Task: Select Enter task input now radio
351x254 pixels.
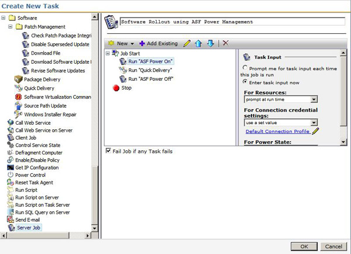Action: pos(245,82)
